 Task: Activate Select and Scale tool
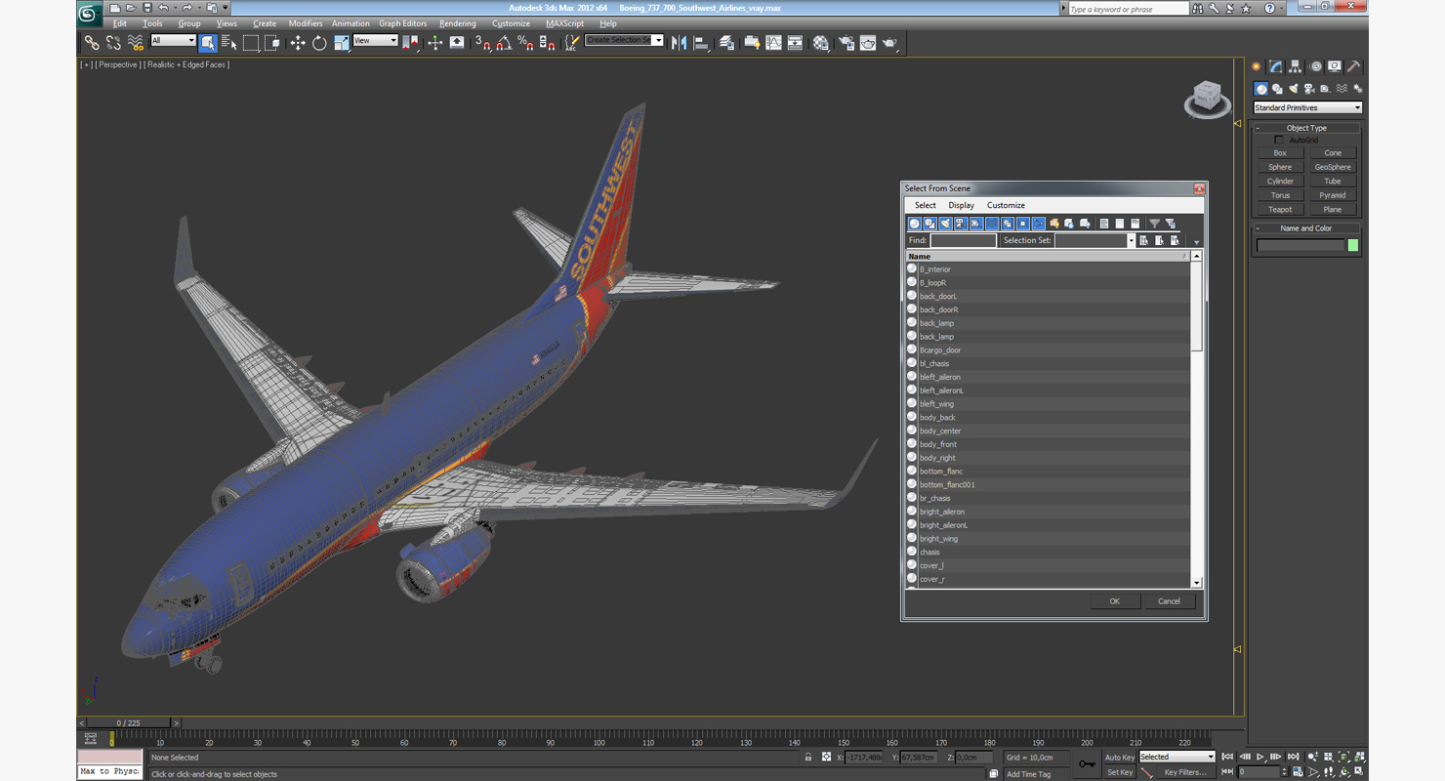(x=341, y=43)
